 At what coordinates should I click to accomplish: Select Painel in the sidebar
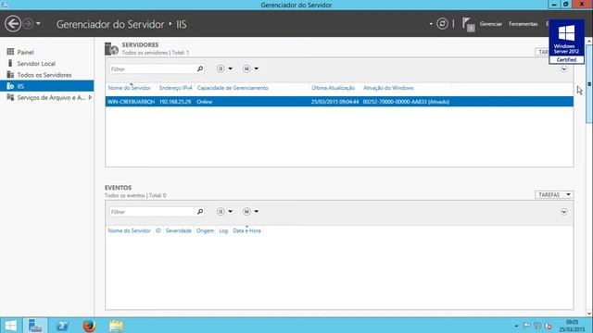click(25, 52)
